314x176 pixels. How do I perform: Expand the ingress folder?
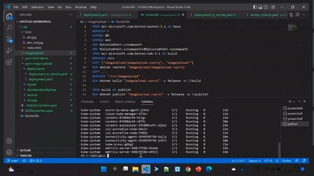pos(46,85)
